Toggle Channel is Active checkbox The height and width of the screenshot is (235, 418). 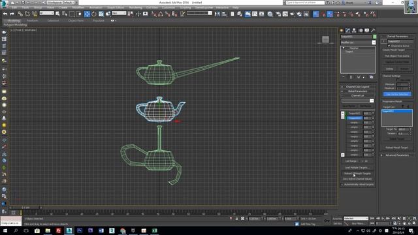pos(389,46)
